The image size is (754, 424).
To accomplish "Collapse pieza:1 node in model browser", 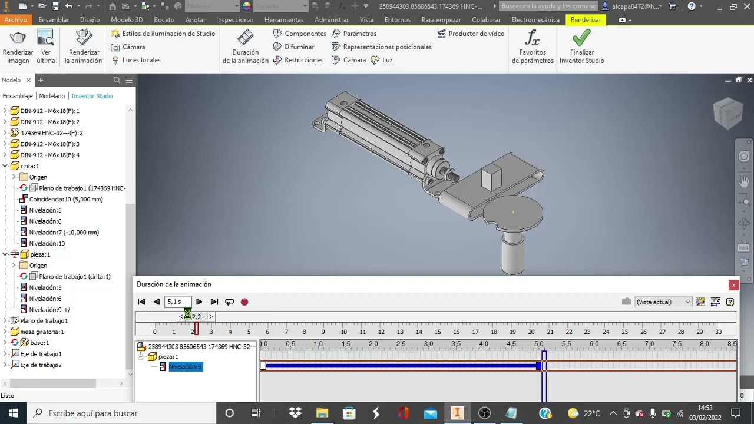I will tap(6, 254).
